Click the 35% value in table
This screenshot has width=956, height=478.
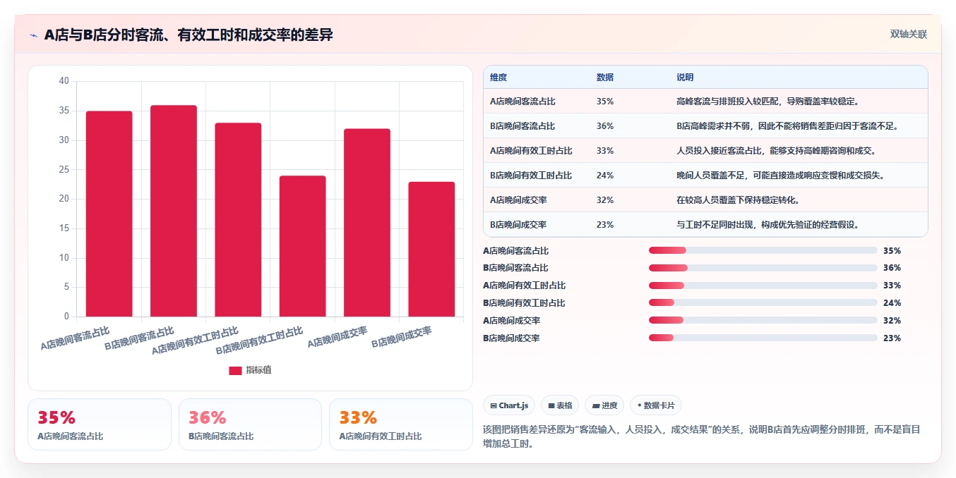[605, 102]
